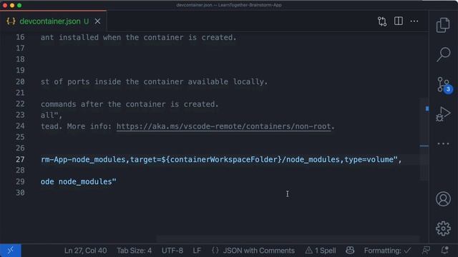The height and width of the screenshot is (257, 458).
Task: Open Run and Debug view
Action: click(443, 114)
